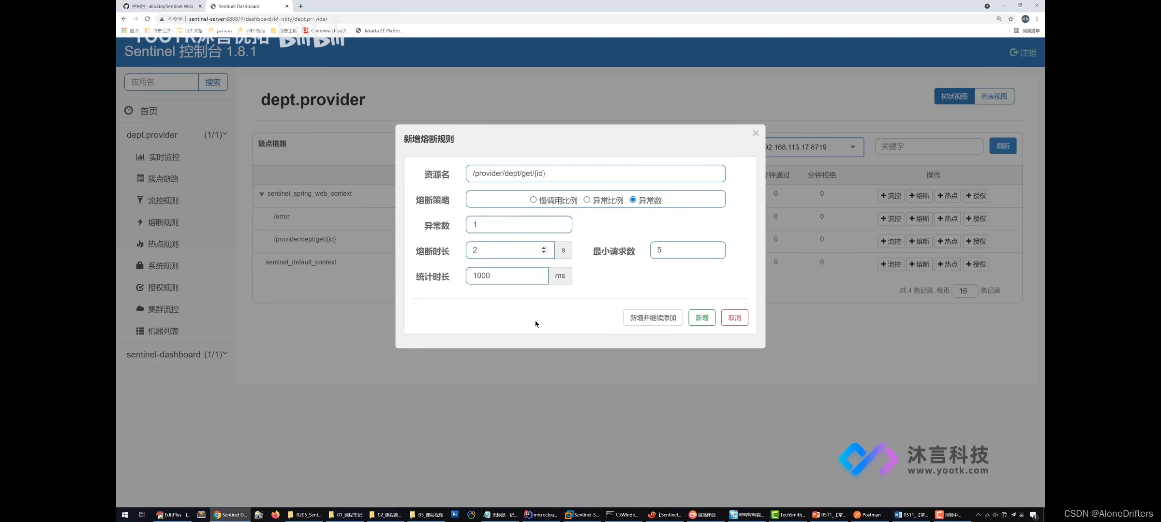Switch to 树状视图 view
The height and width of the screenshot is (522, 1161).
[954, 96]
